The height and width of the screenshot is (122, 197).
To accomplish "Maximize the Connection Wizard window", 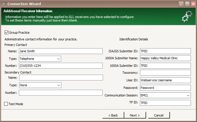I will click(187, 4).
